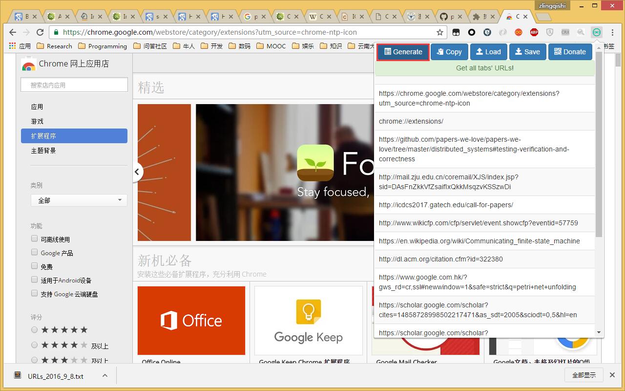Click the 搜索店内应用 search field
625x391 pixels.
click(74, 85)
